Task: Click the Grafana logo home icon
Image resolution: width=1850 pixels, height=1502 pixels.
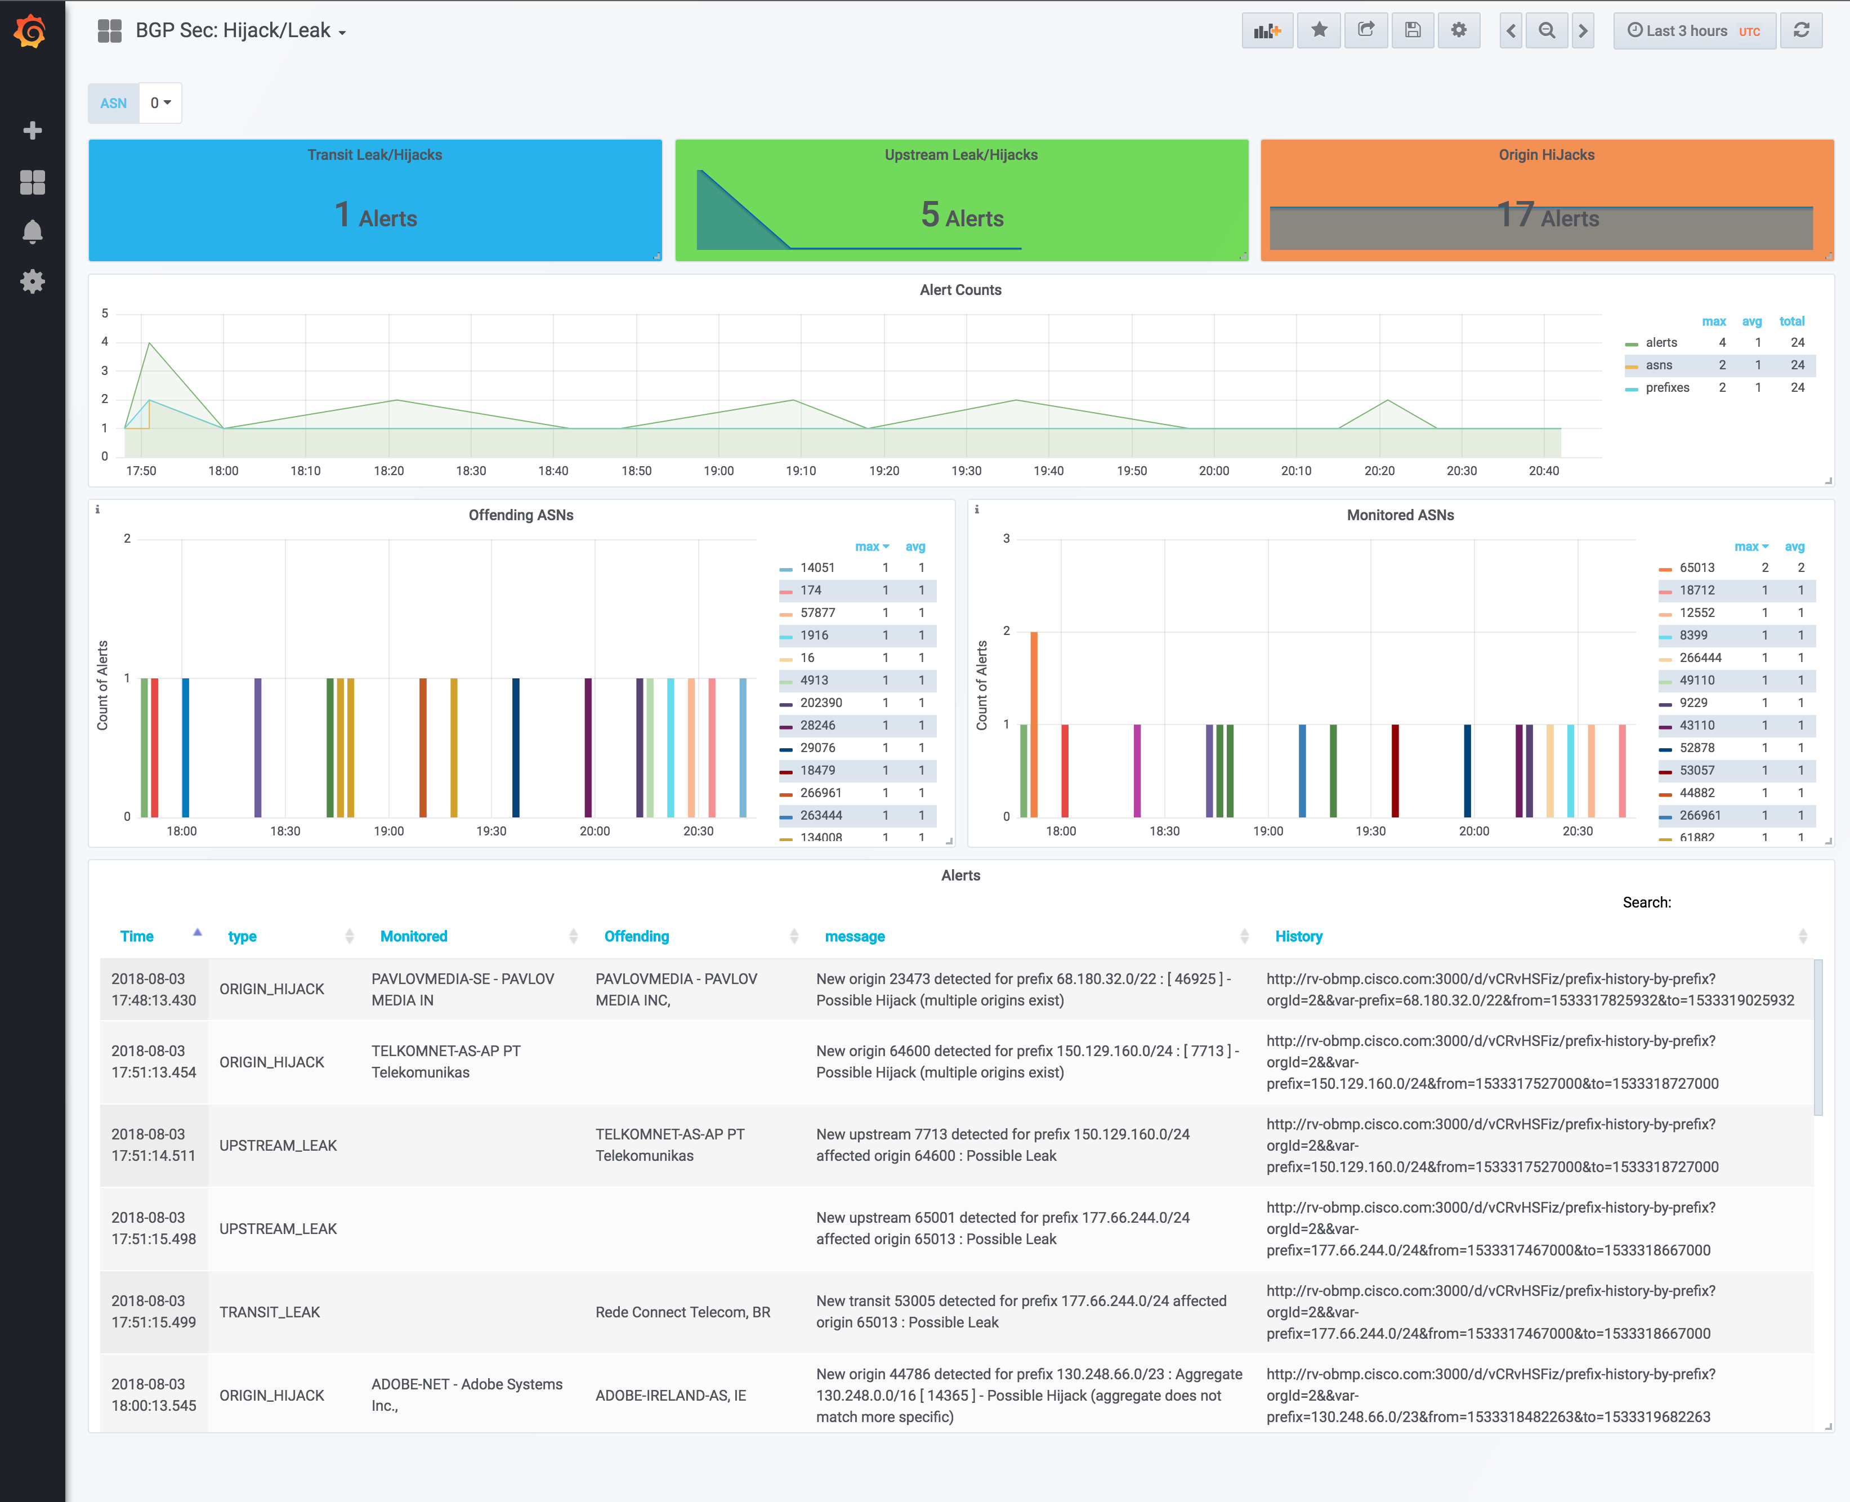Action: coord(31,32)
